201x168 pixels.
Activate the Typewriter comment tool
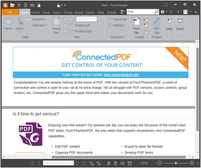point(117,19)
